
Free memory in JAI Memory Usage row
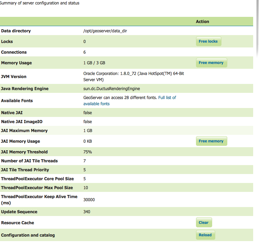211,141
